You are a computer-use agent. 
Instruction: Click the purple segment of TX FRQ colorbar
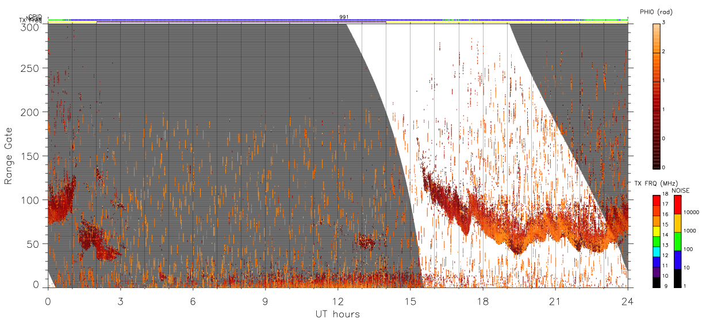(x=657, y=272)
